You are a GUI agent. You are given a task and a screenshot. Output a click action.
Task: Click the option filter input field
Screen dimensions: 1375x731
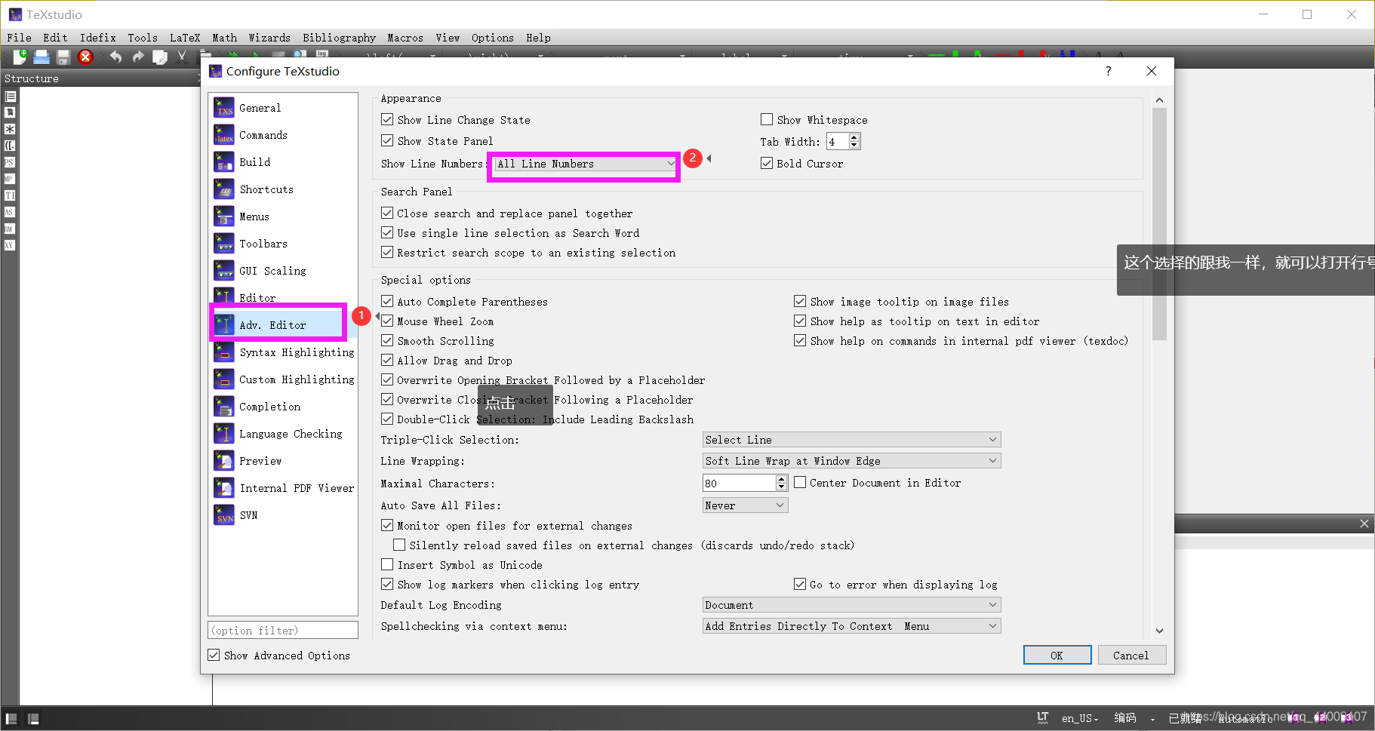pyautogui.click(x=283, y=630)
